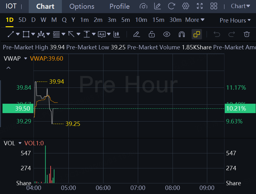Click the edit note pencil icon
256x194 pixels.
[x=158, y=6]
